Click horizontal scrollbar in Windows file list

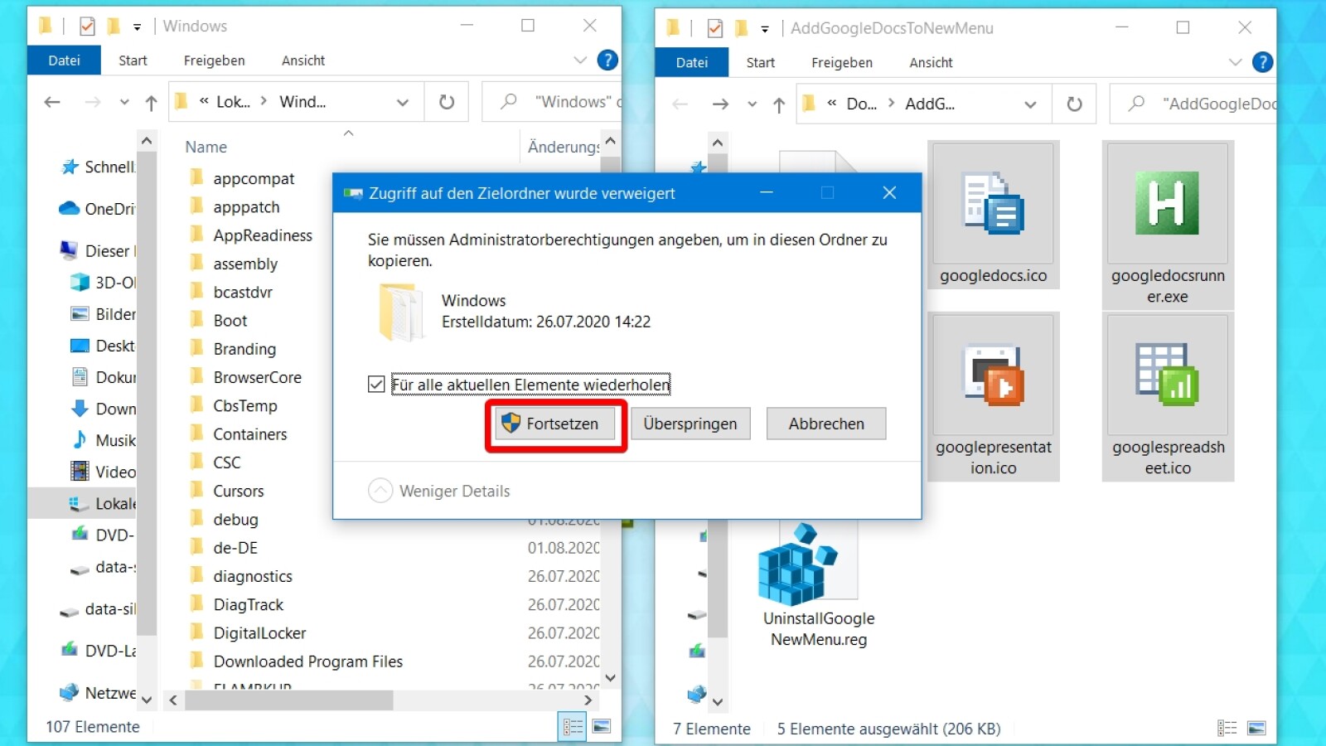288,700
